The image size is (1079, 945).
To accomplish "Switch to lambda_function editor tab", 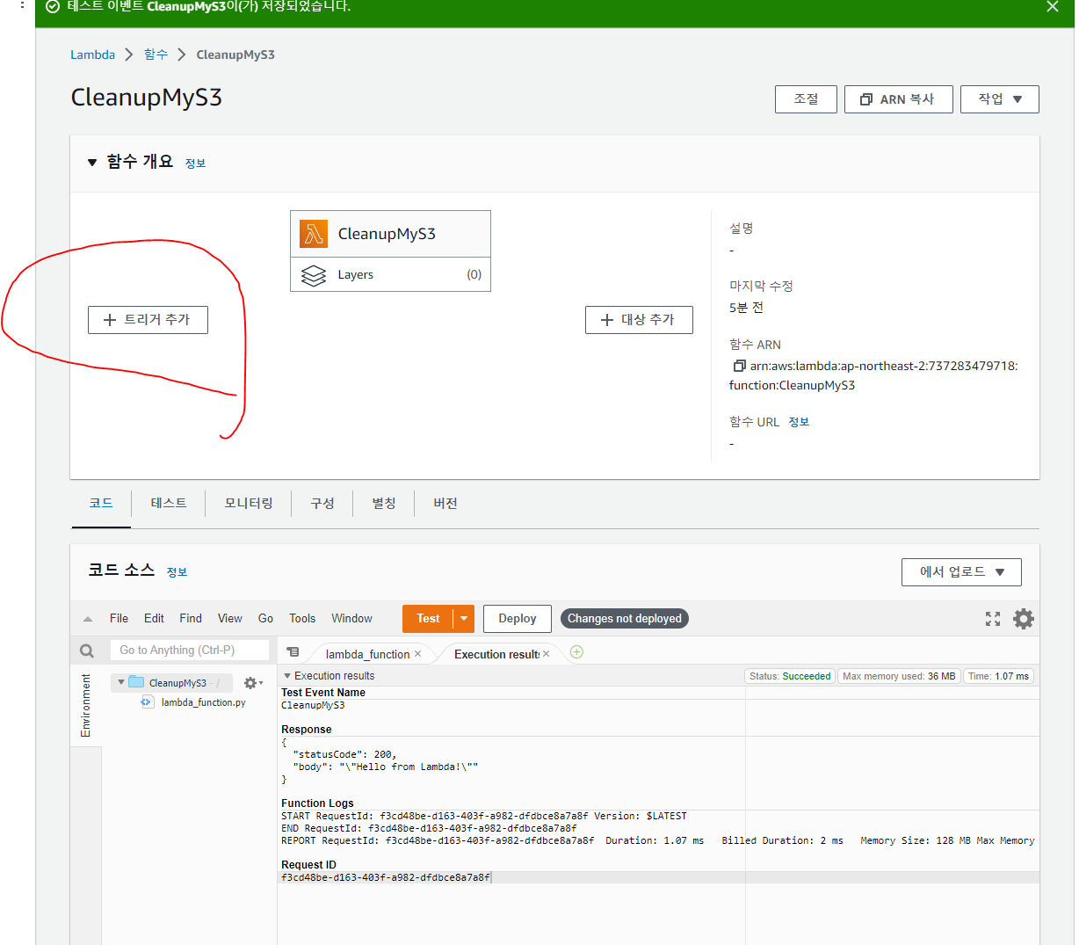I will (367, 654).
